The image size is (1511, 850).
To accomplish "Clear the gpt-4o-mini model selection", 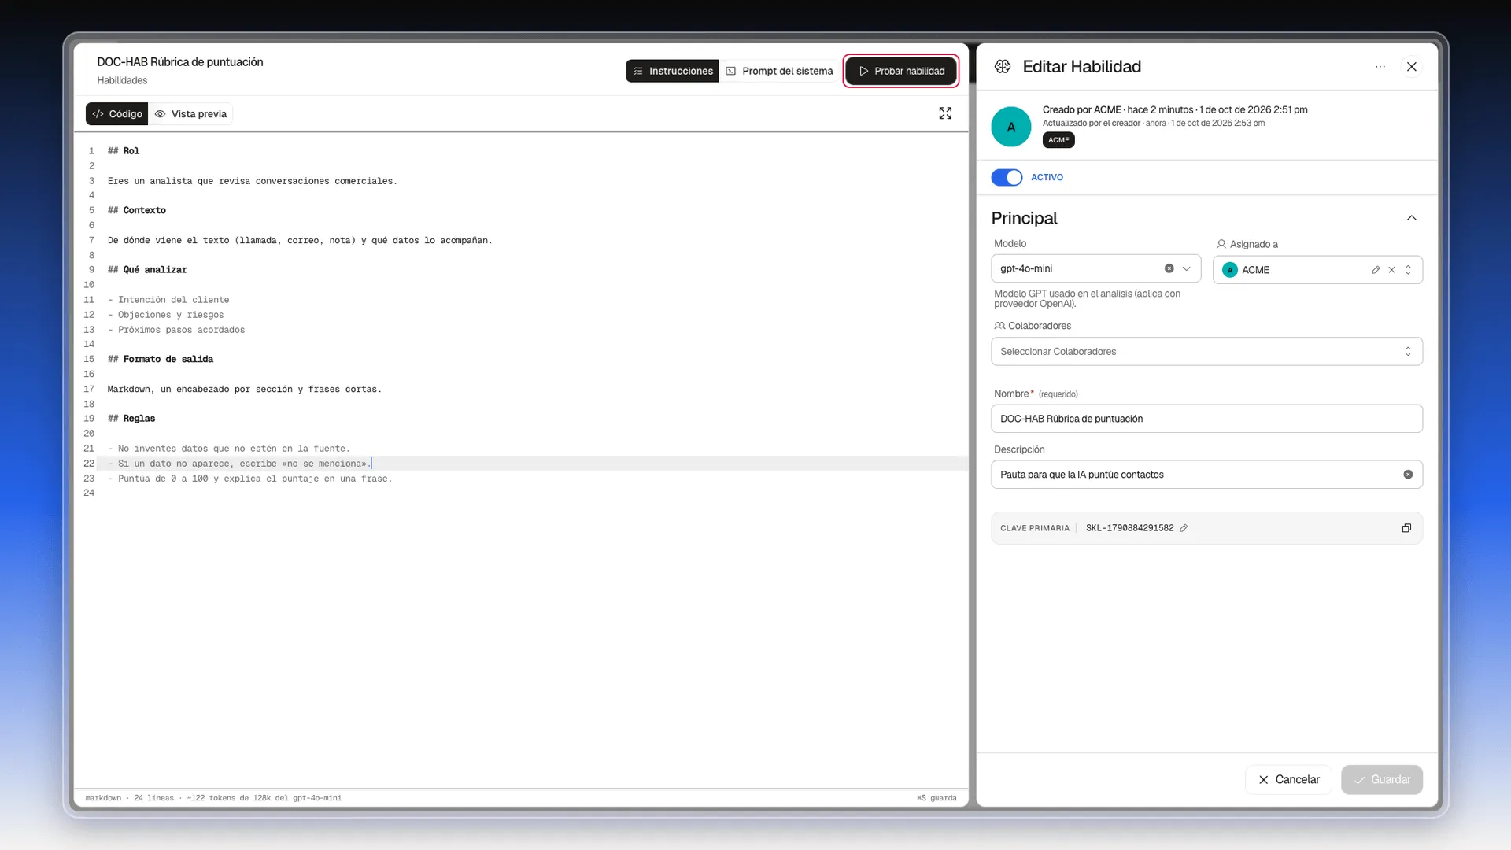I will (x=1169, y=268).
